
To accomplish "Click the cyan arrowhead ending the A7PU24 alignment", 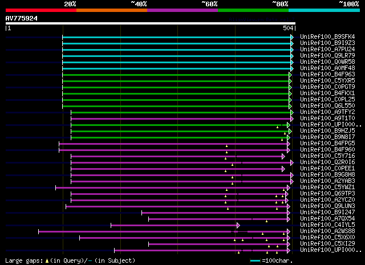I will (292, 50).
